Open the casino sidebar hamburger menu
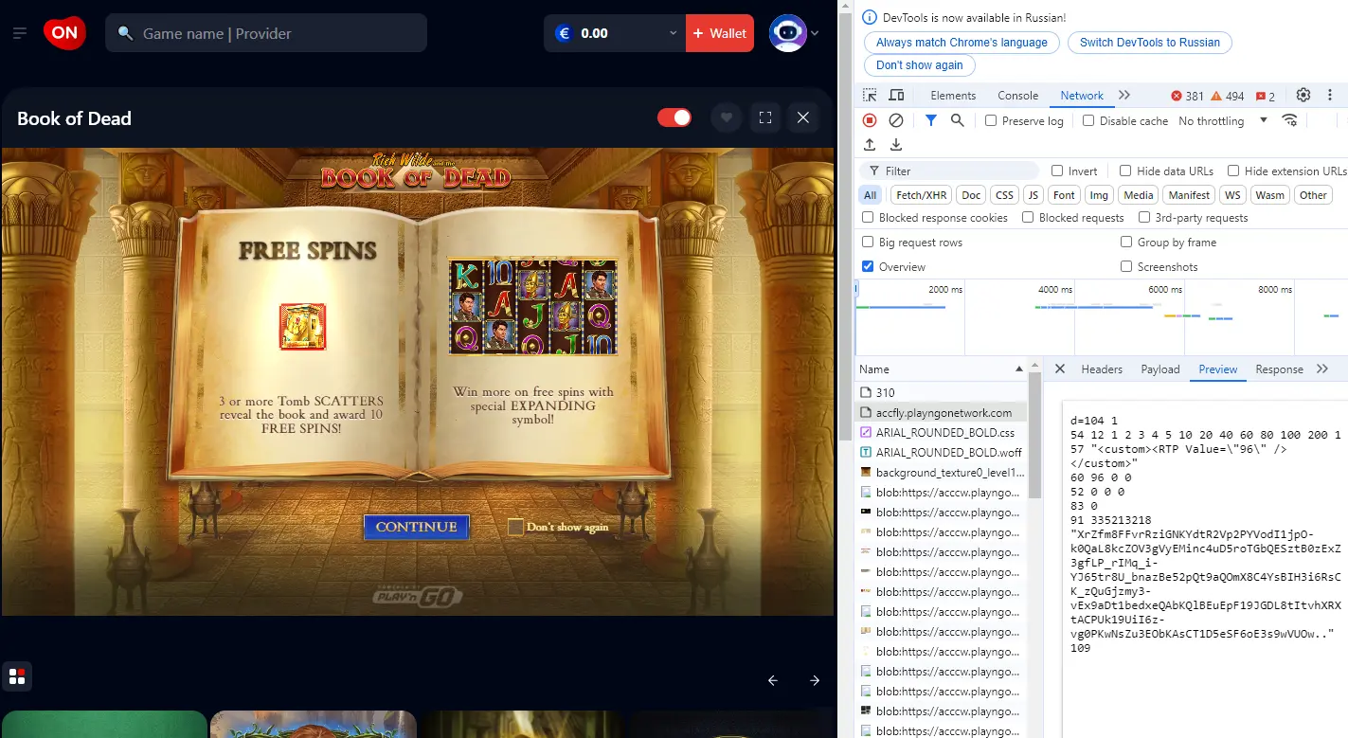This screenshot has height=738, width=1348. (x=20, y=33)
